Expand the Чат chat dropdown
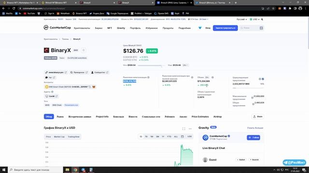Viewport: 309px width, 173px height. pos(50,77)
